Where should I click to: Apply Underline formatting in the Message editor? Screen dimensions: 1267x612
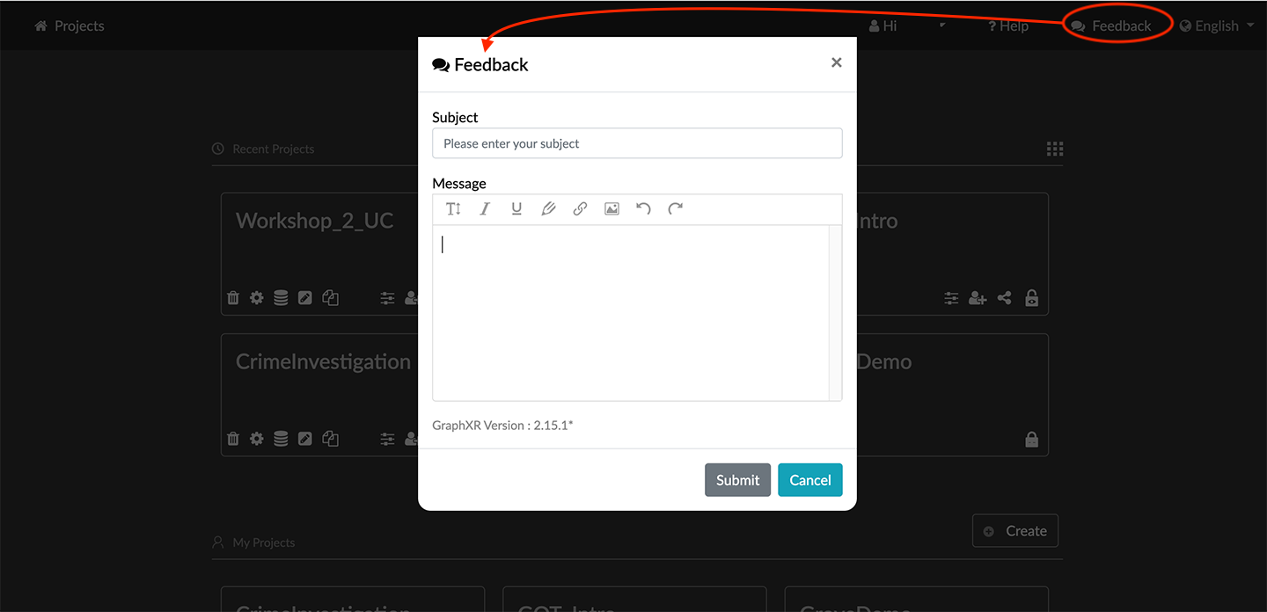pos(516,208)
